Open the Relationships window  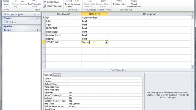pyautogui.click(x=119, y=3)
